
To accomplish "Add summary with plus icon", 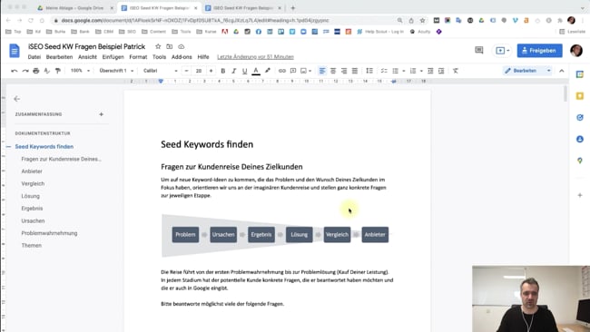I will tap(101, 114).
